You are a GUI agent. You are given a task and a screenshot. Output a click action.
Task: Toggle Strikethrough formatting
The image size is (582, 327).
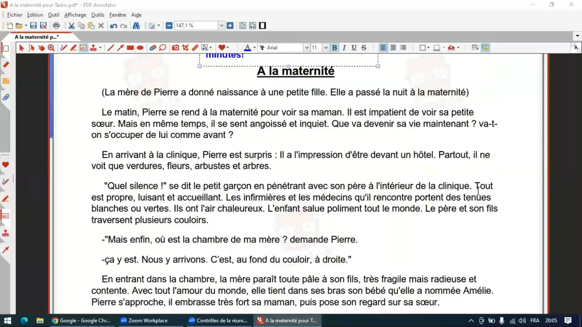[x=364, y=48]
